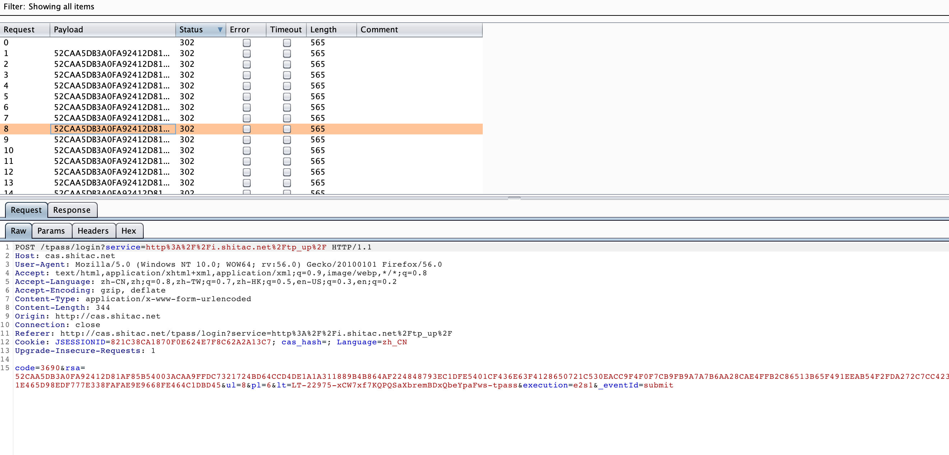The width and height of the screenshot is (949, 455).
Task: Tick Error checkbox for request 5
Action: tap(246, 97)
